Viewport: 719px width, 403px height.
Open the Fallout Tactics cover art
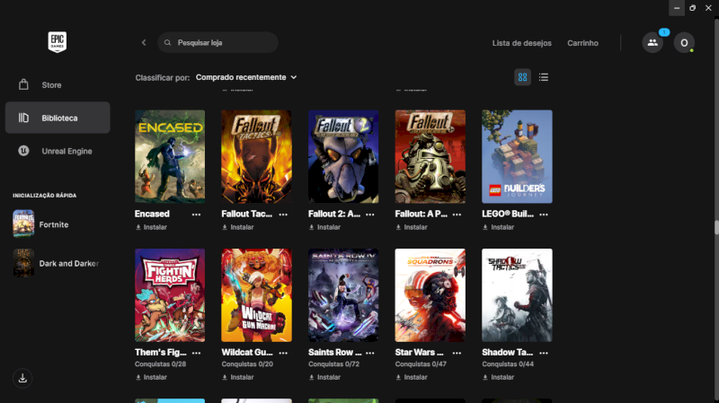click(x=256, y=156)
